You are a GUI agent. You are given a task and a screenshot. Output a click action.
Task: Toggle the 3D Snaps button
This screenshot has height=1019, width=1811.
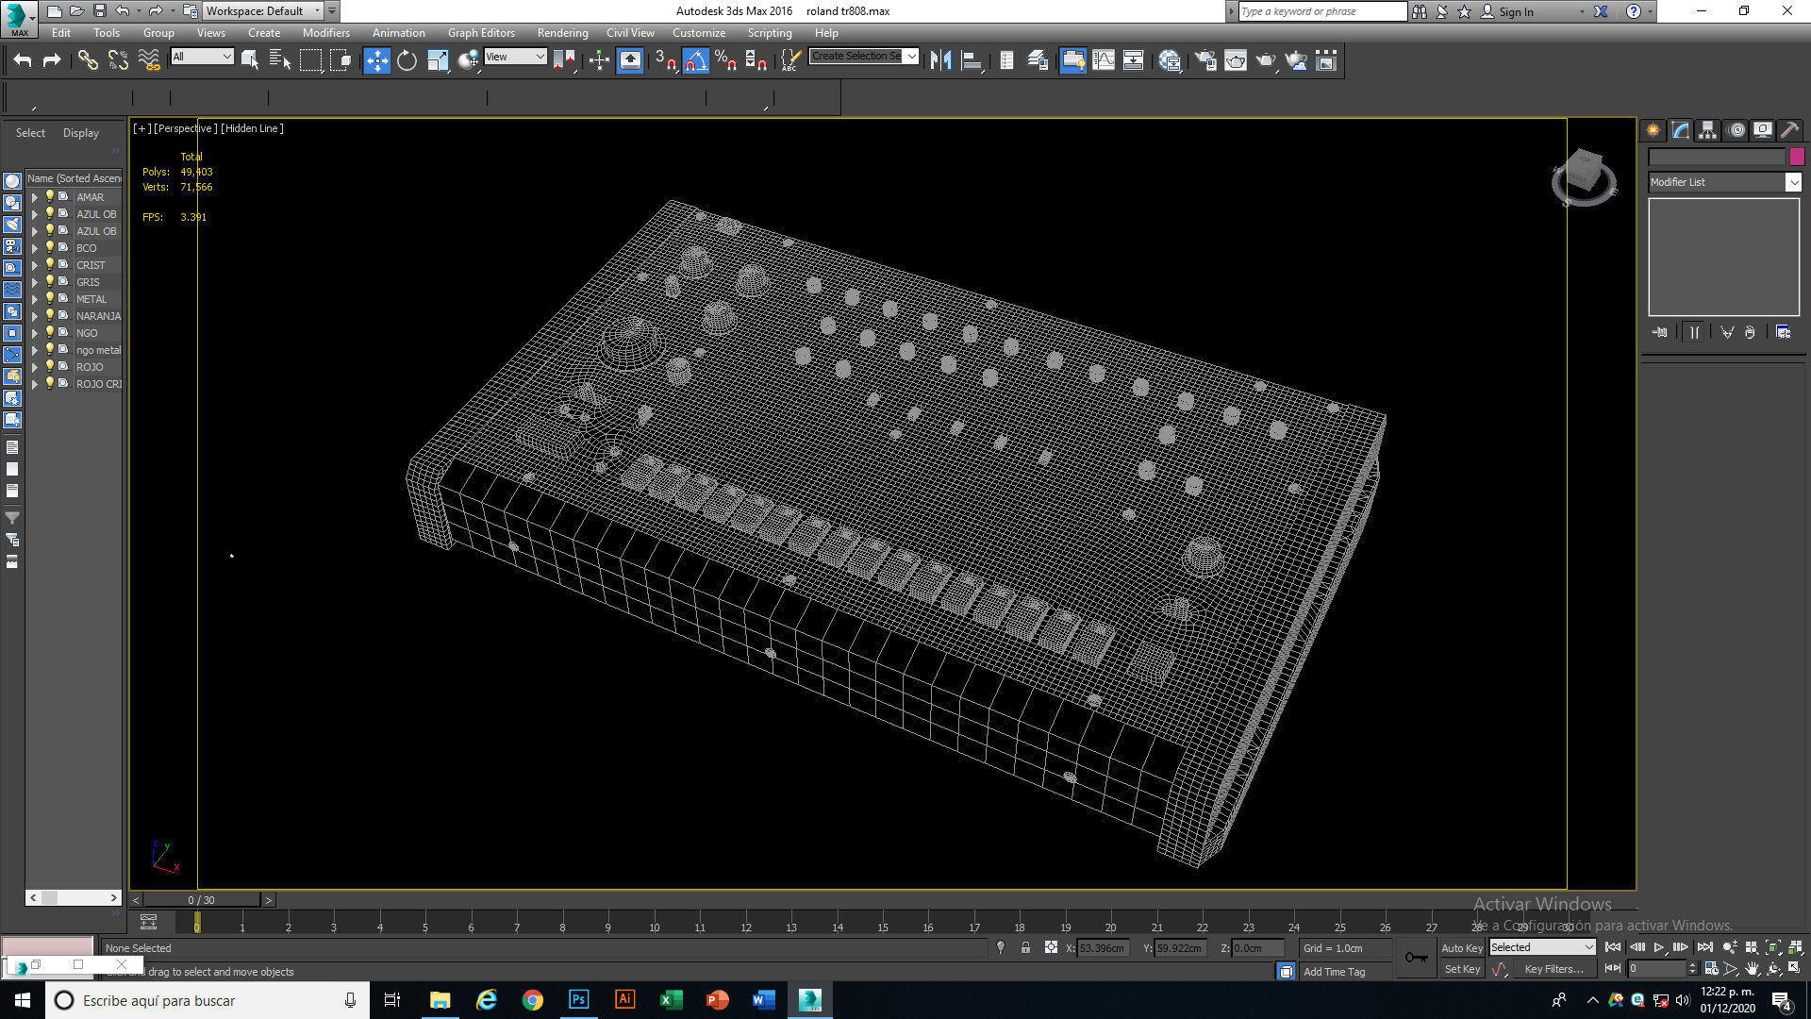click(666, 60)
